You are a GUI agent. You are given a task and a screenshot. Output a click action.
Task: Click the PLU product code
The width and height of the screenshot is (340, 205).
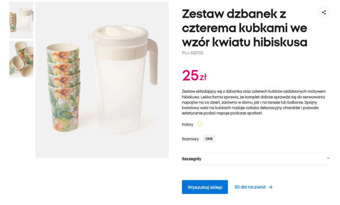193,53
